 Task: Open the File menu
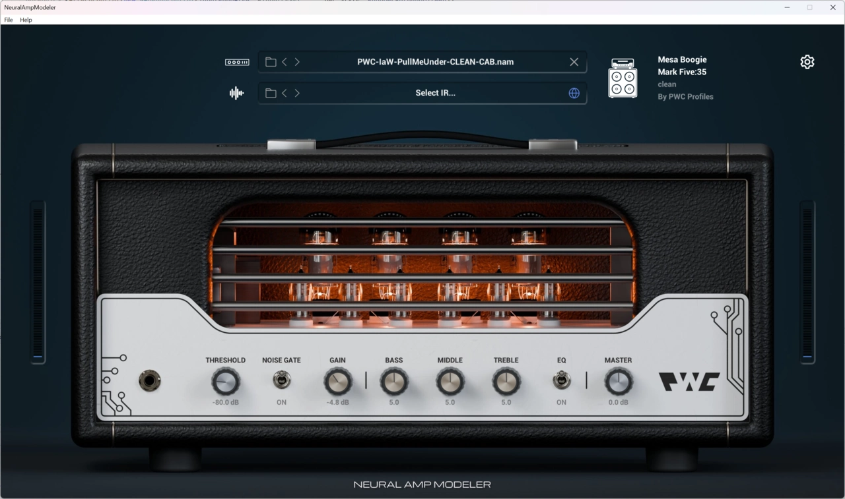(x=9, y=20)
